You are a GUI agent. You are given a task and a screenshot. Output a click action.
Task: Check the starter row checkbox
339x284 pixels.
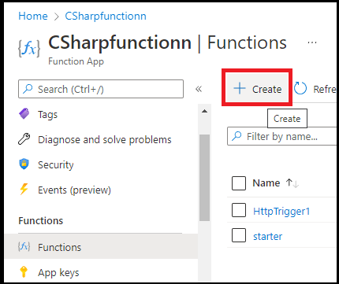239,235
